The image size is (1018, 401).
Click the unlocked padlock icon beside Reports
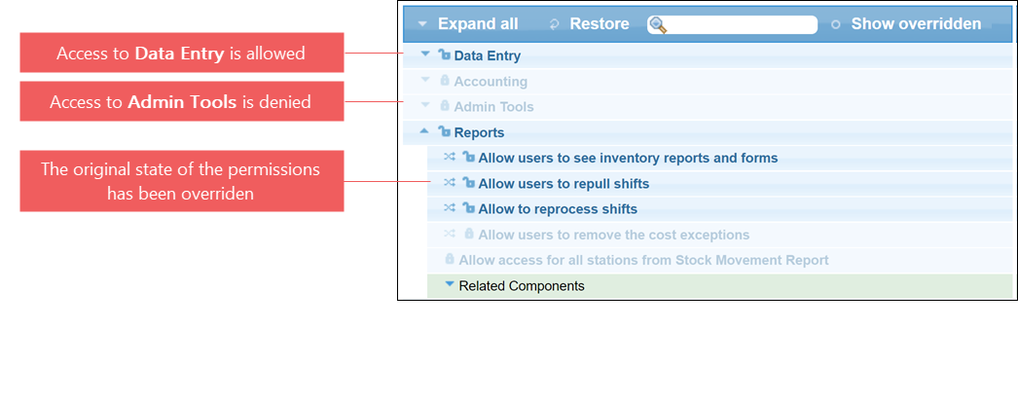(x=445, y=131)
